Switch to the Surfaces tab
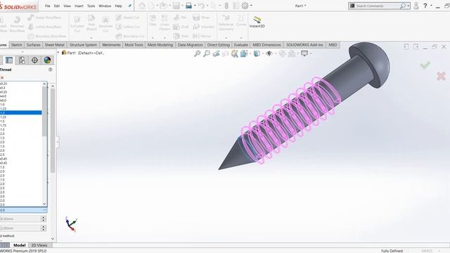The height and width of the screenshot is (253, 450). coord(34,45)
